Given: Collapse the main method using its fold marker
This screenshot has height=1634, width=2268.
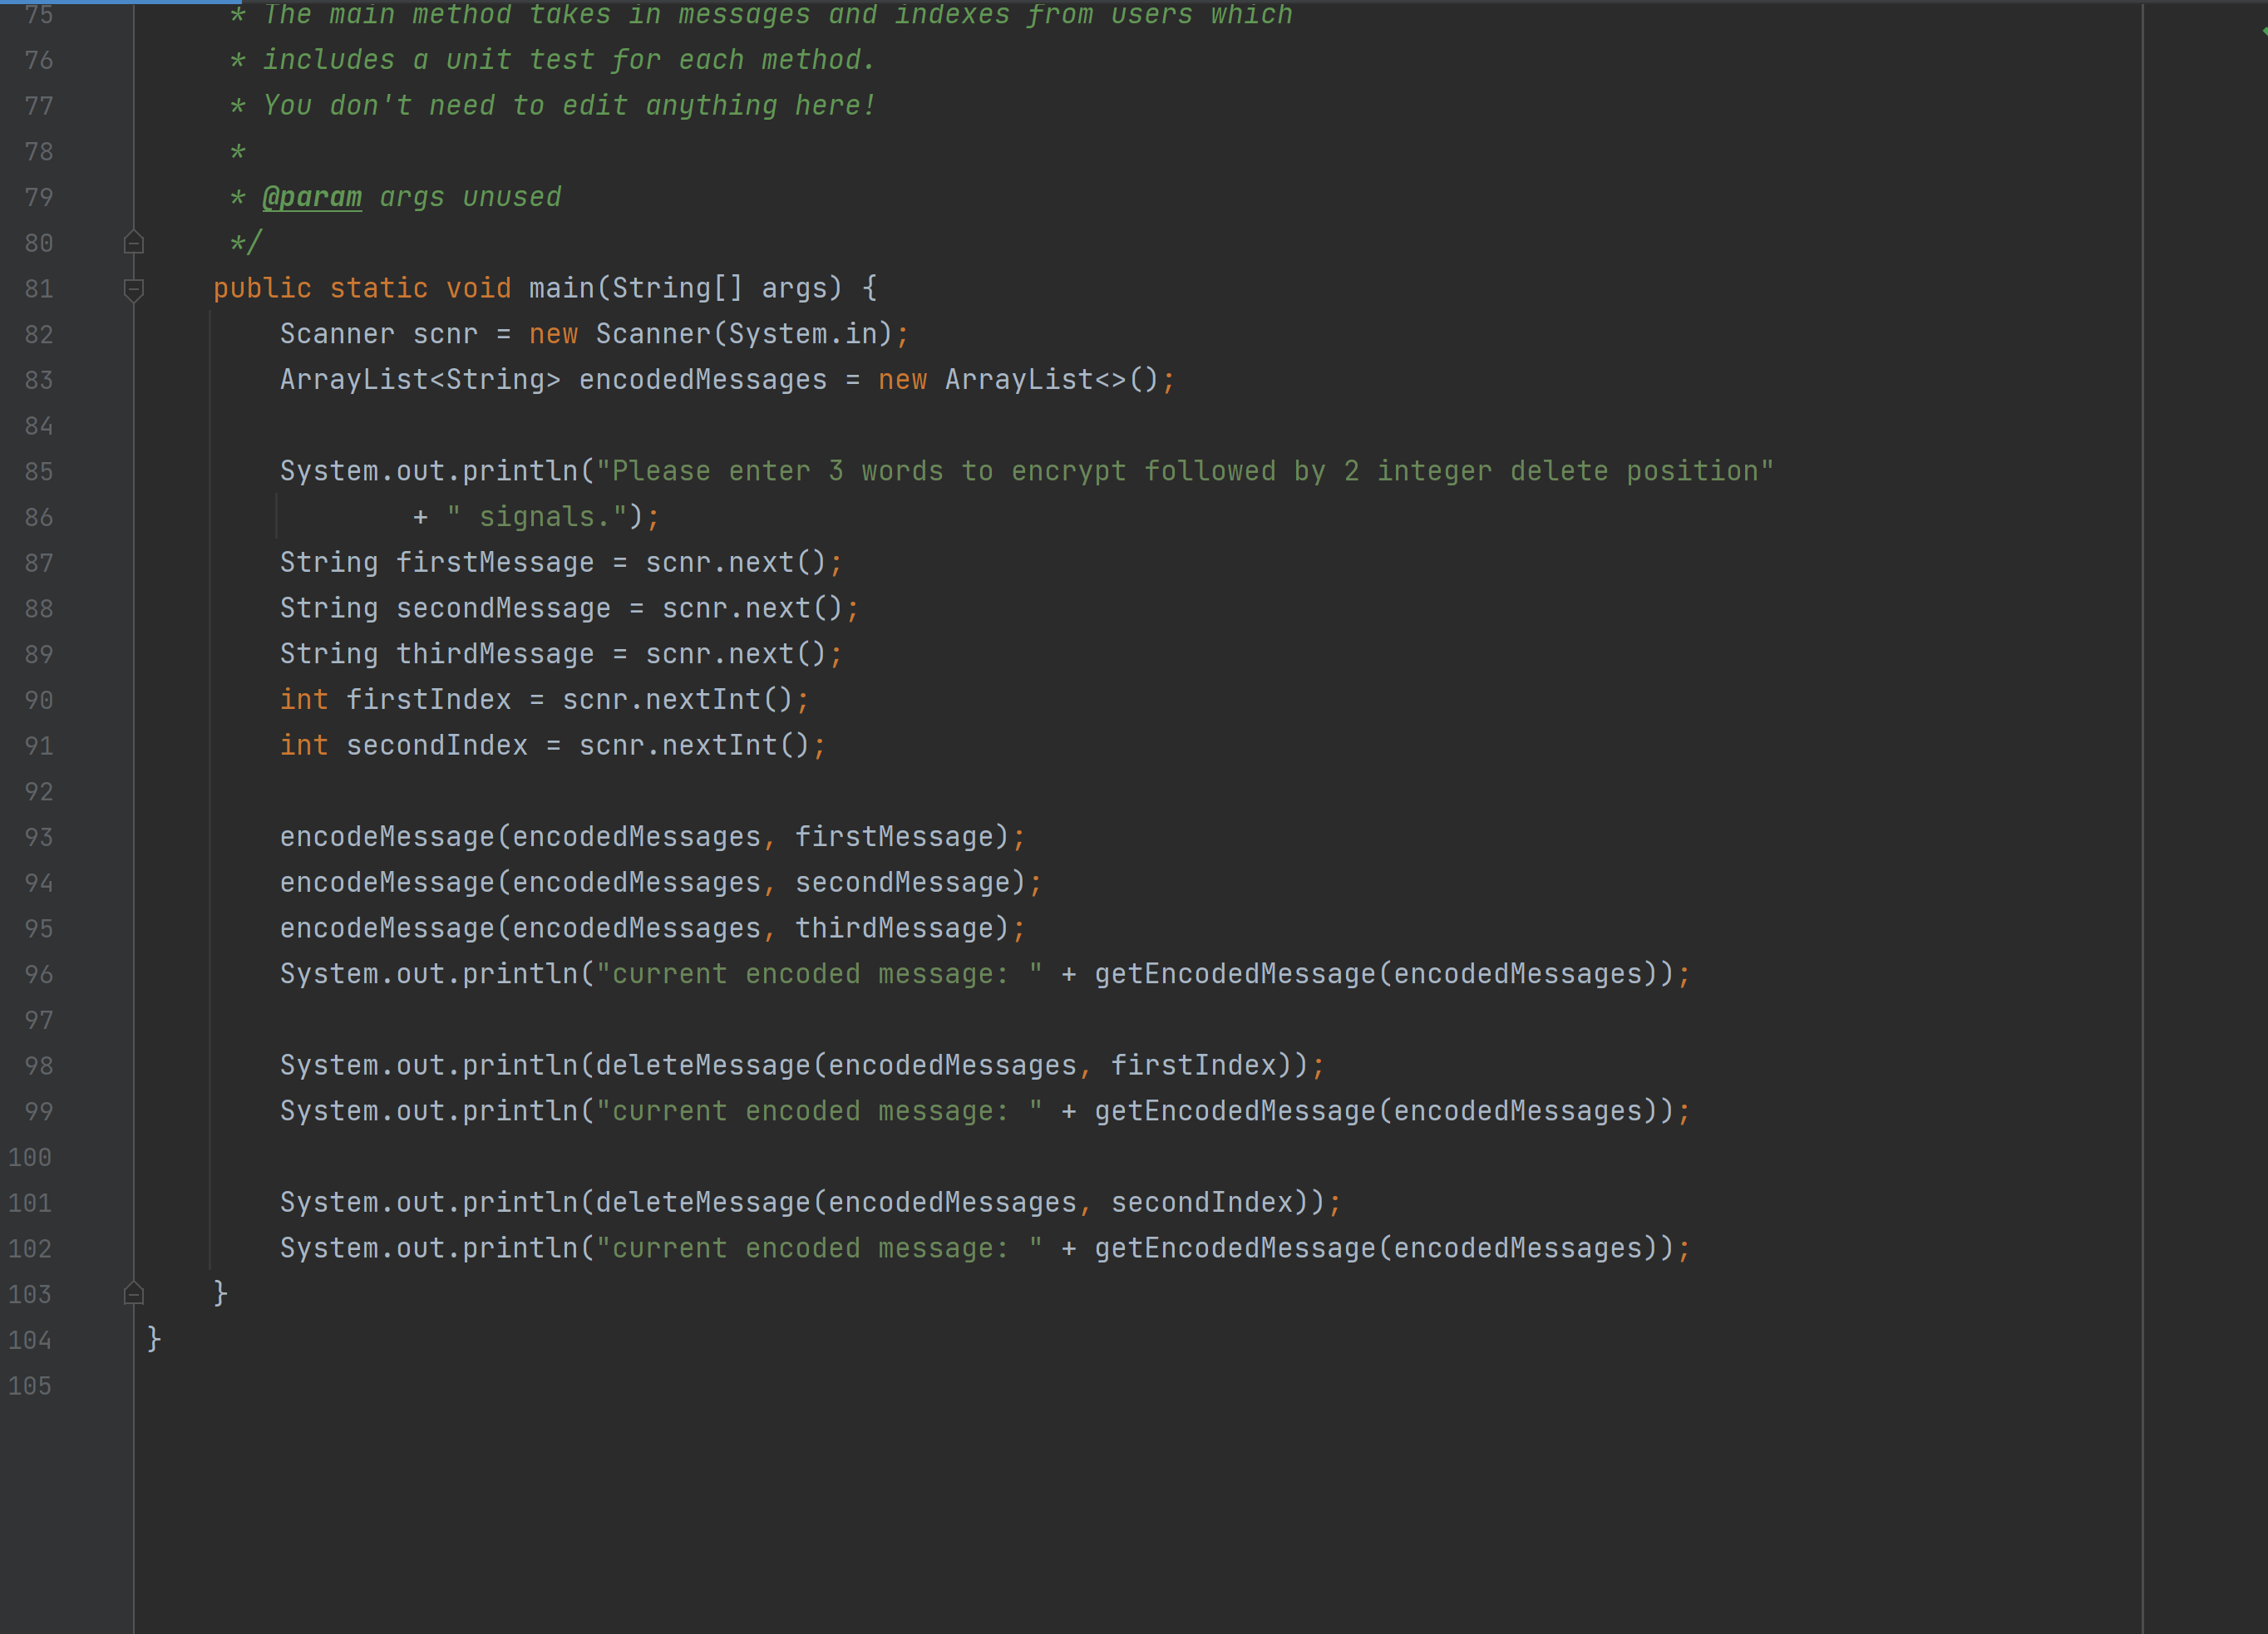Looking at the screenshot, I should point(134,289).
